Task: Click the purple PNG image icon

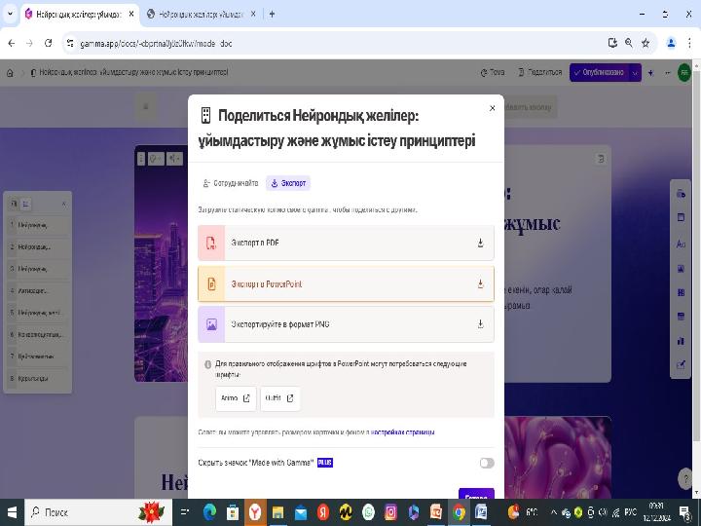Action: [211, 324]
